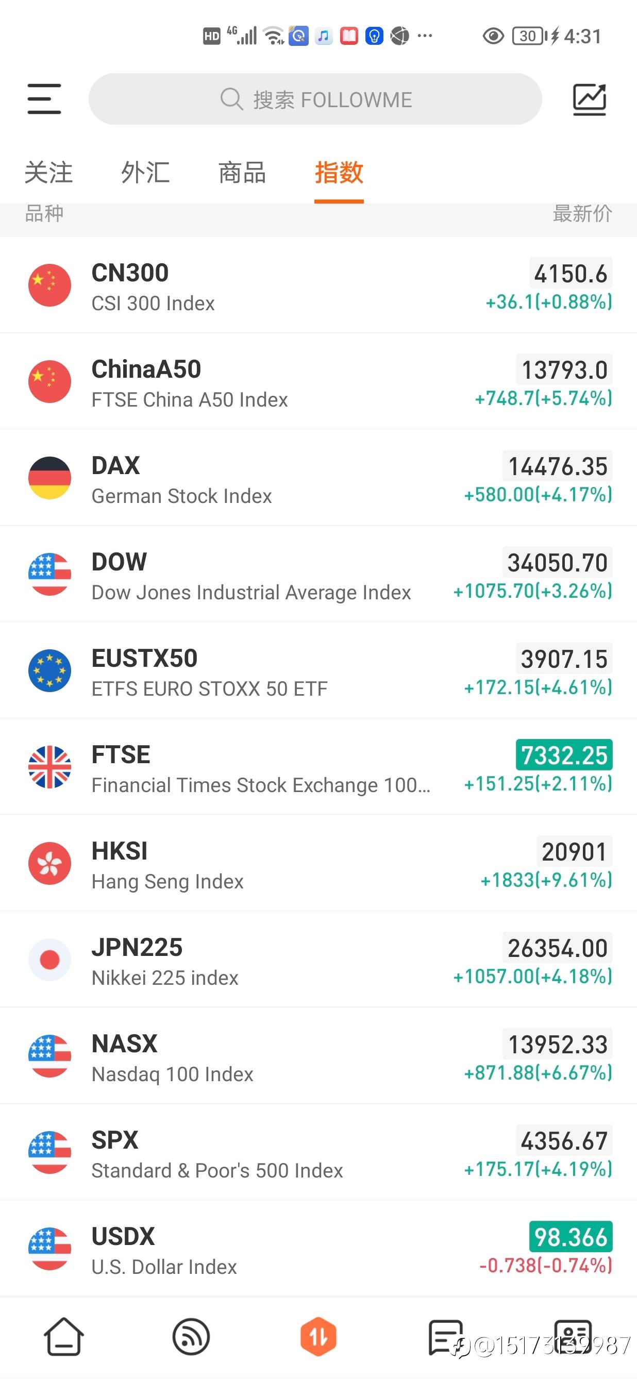Search FOLLOWME input field
637x1379 pixels.
pos(315,99)
